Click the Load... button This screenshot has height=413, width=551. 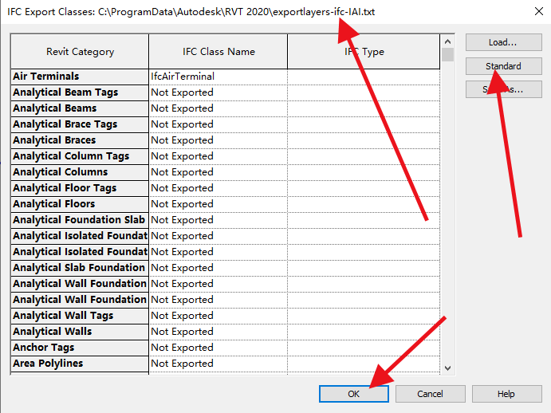click(x=503, y=42)
